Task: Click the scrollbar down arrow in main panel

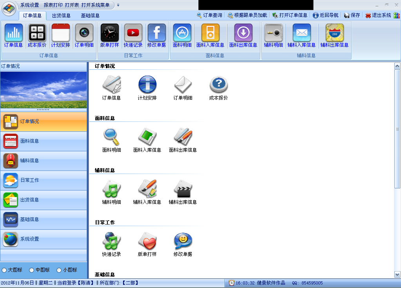Action: [397, 275]
